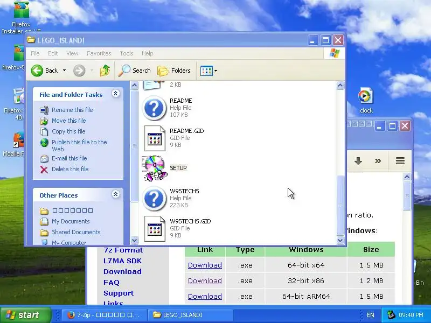Switch to 7-Zip Firefox taskbar button
The image size is (431, 323).
(x=103, y=315)
